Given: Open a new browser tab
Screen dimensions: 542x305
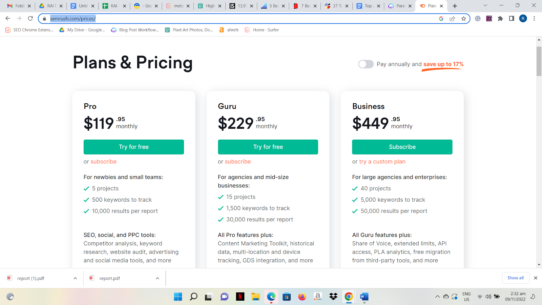Looking at the screenshot, I should point(455,6).
